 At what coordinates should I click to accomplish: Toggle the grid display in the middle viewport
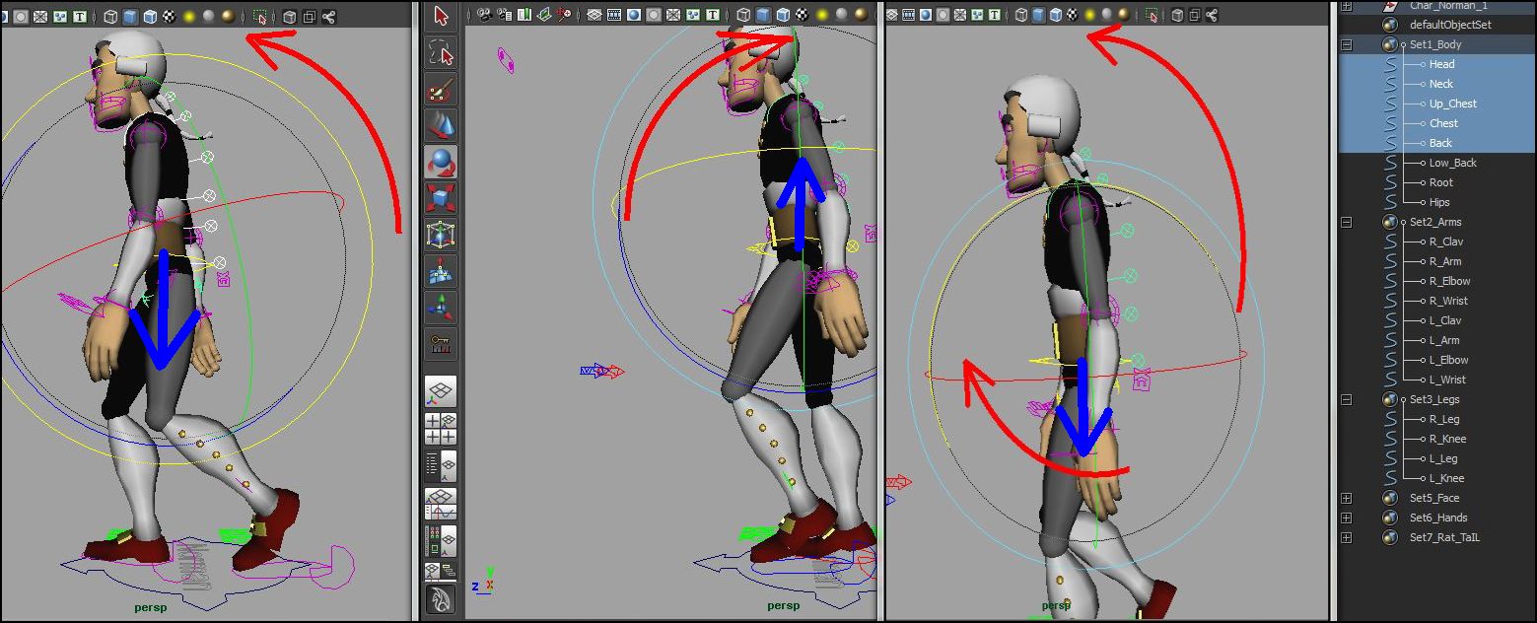[594, 14]
